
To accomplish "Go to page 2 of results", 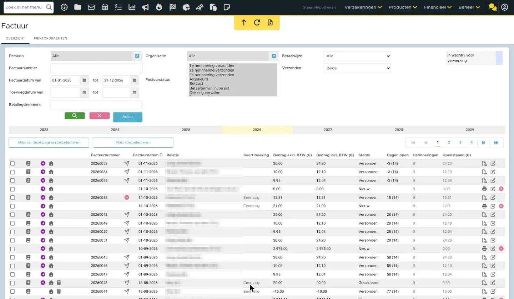I will 449,143.
